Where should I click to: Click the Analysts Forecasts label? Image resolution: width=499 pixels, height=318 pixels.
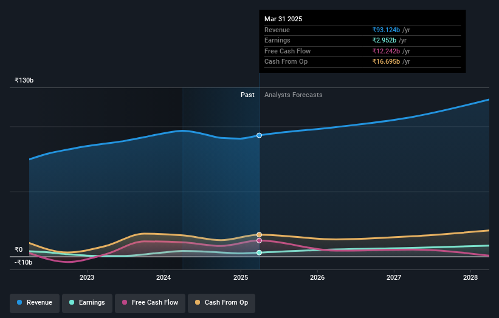coord(293,95)
